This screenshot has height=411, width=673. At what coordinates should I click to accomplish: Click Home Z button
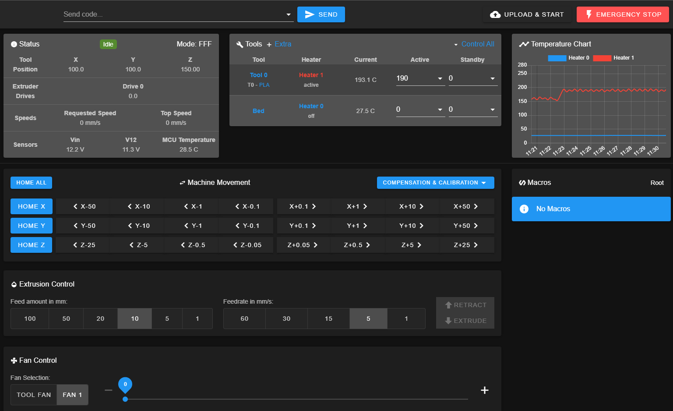click(x=31, y=245)
